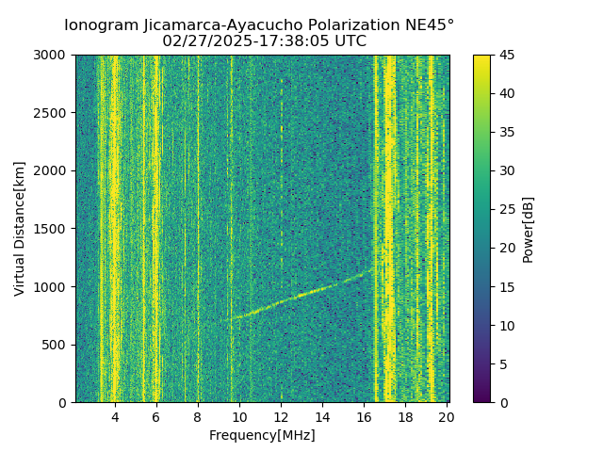The width and height of the screenshot is (603, 452).
Task: Click the 45 label on the colorbar
Action: click(x=507, y=56)
